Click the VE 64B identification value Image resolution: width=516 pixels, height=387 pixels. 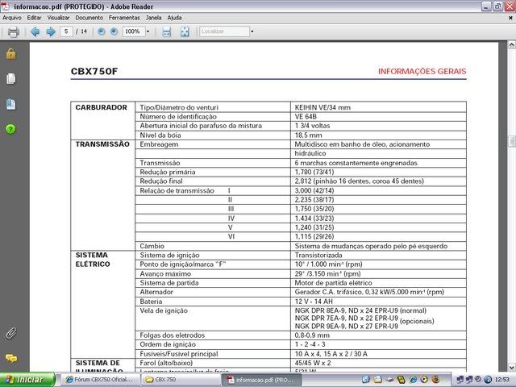click(x=306, y=116)
